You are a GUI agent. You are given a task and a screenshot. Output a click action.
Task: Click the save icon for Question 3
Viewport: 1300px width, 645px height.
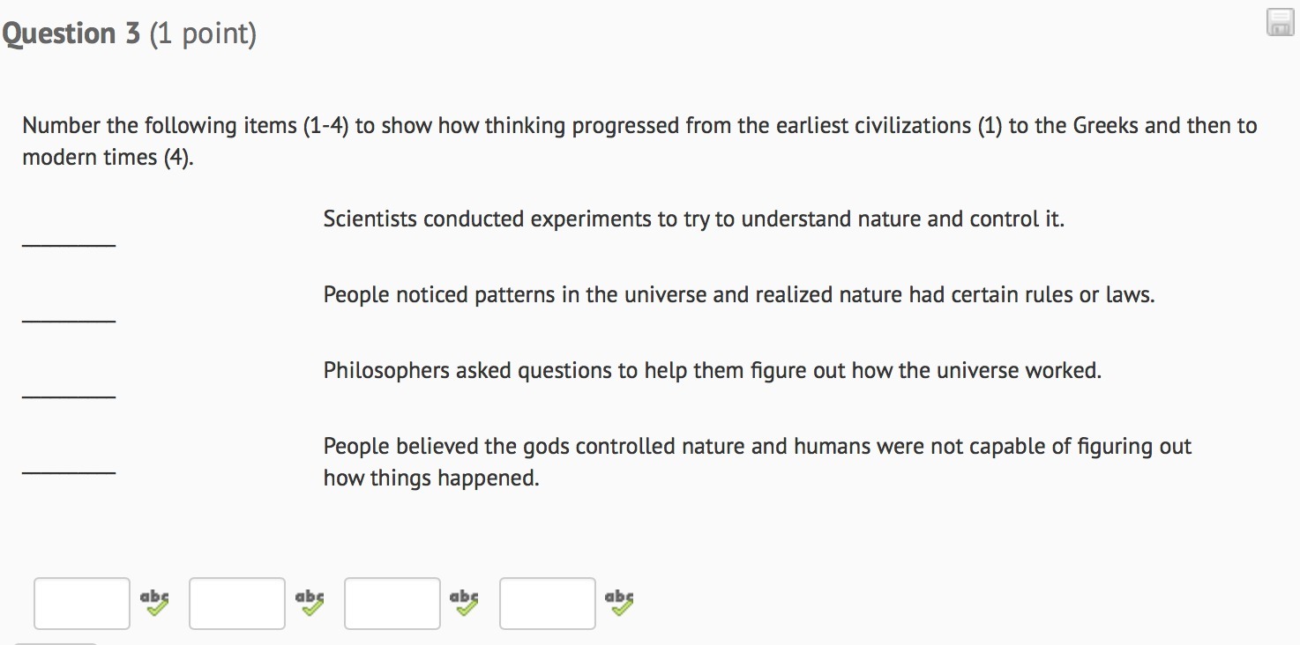pos(1279,23)
